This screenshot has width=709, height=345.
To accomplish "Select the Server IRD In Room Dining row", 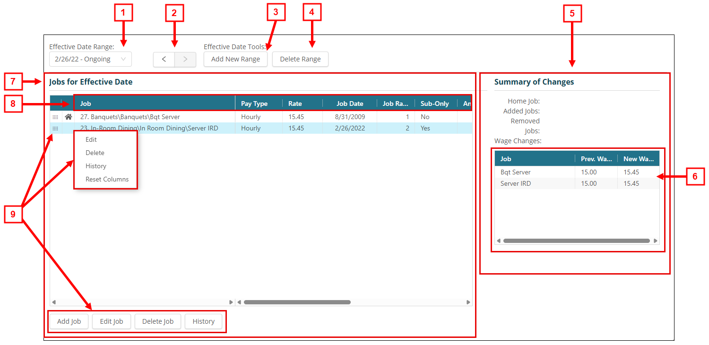I will coord(261,128).
